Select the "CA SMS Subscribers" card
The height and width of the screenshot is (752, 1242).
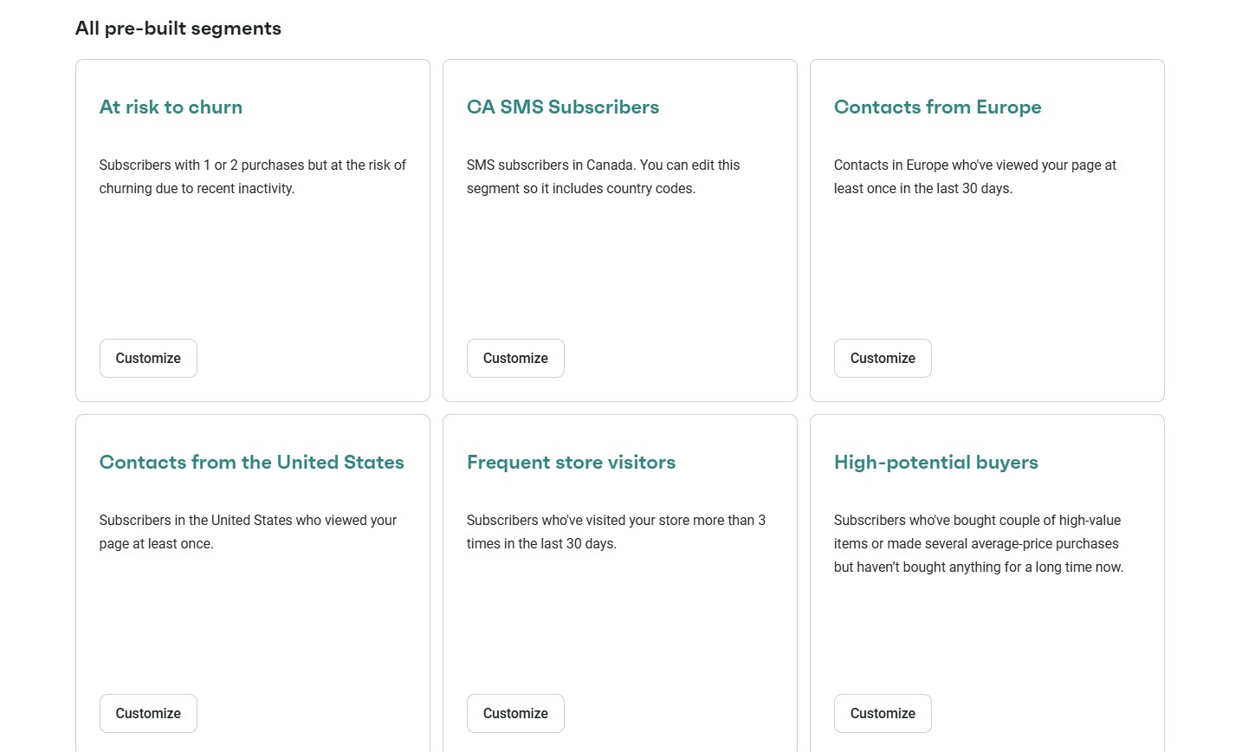tap(619, 260)
